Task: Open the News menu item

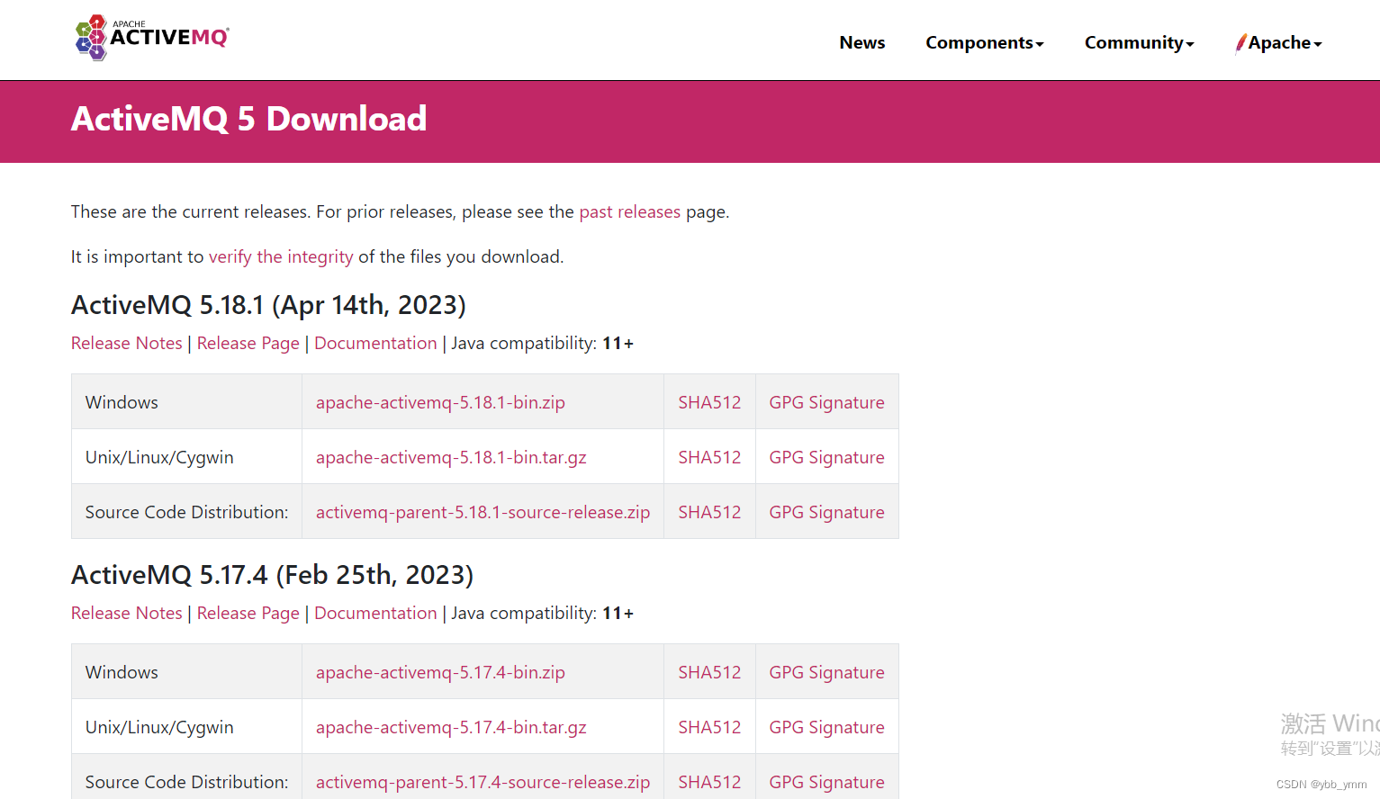Action: [x=861, y=42]
